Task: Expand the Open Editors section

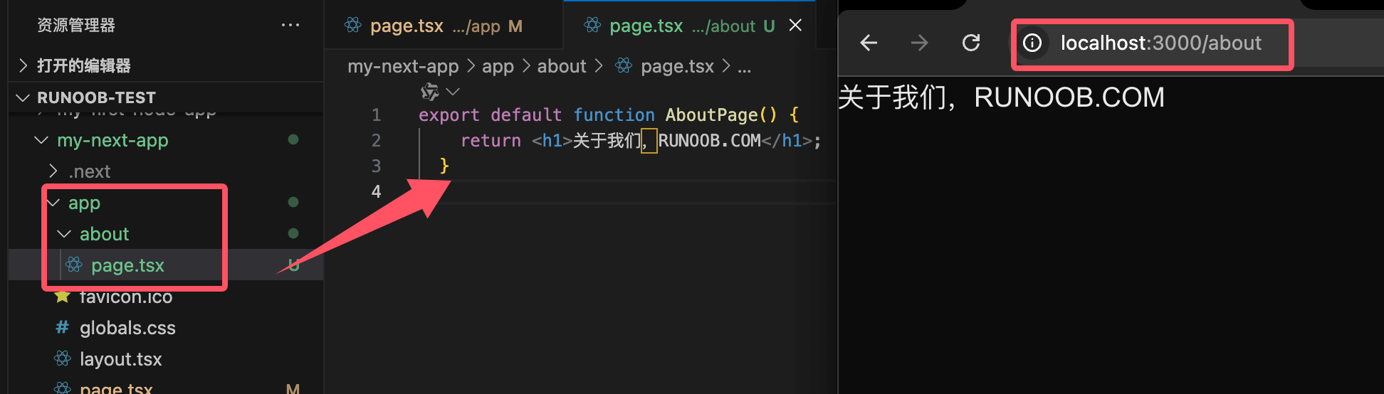Action: (x=23, y=65)
